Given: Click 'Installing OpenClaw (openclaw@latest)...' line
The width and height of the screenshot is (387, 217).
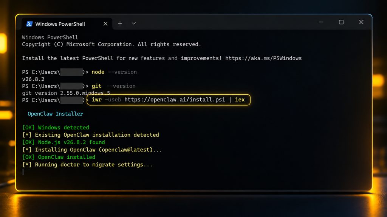Looking at the screenshot, I should [x=92, y=150].
